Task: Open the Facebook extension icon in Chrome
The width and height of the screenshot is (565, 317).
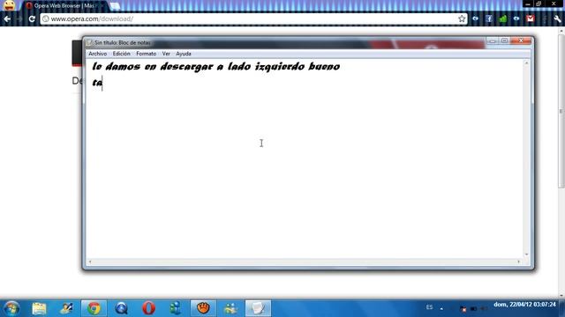Action: click(x=489, y=18)
